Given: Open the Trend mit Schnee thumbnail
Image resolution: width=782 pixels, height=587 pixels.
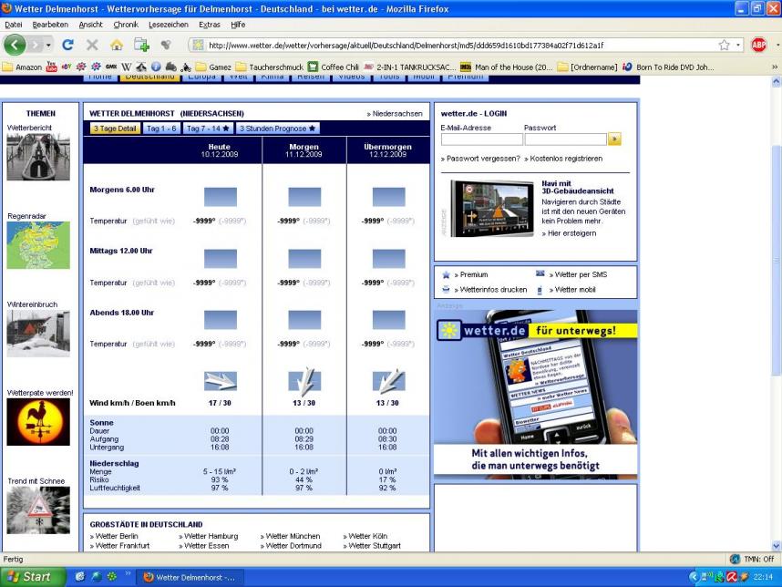Looking at the screenshot, I should 38,510.
